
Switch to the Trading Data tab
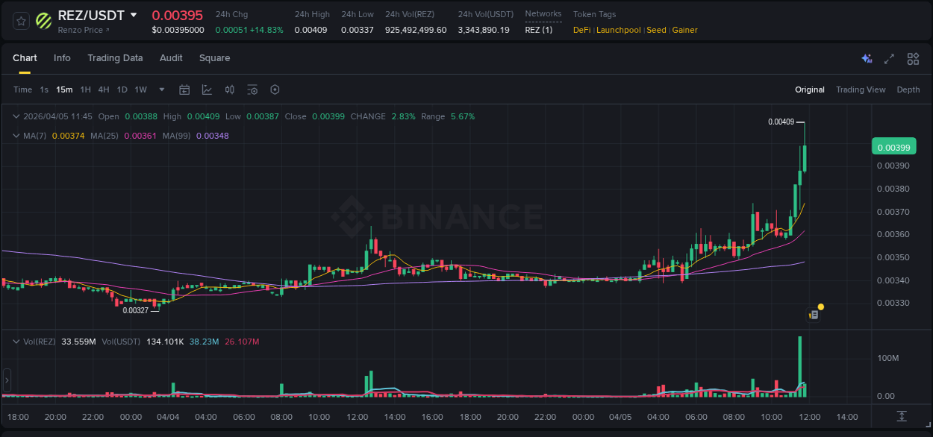(x=115, y=58)
